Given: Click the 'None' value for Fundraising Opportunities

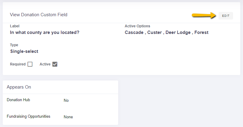Looking at the screenshot, I should [68, 117].
